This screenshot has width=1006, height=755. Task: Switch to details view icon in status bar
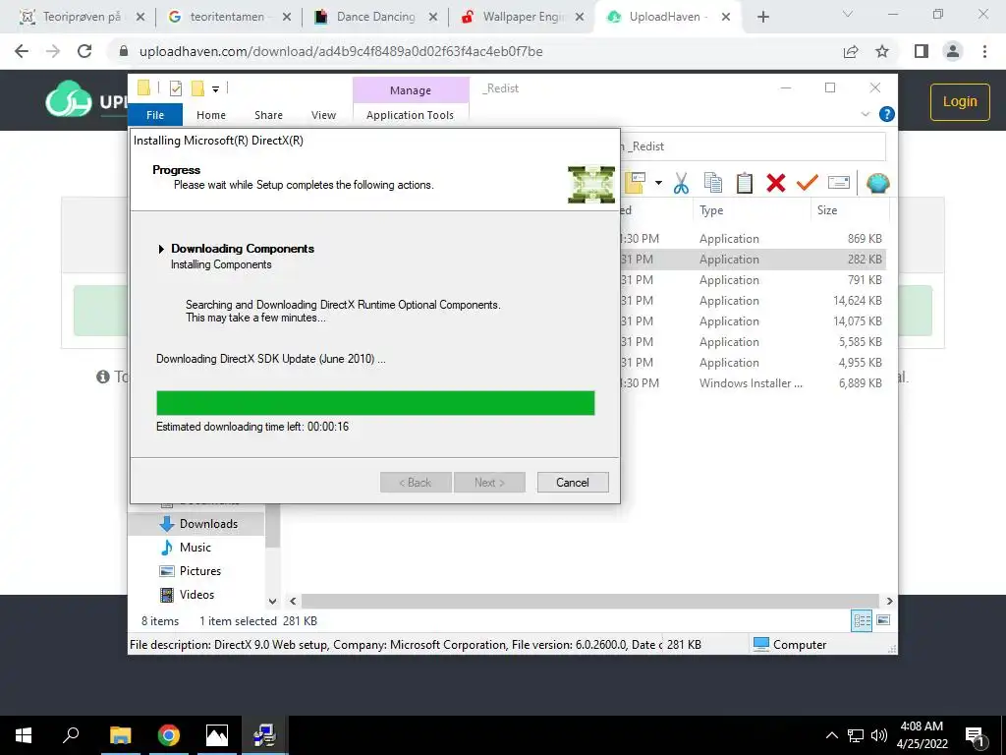click(x=862, y=620)
